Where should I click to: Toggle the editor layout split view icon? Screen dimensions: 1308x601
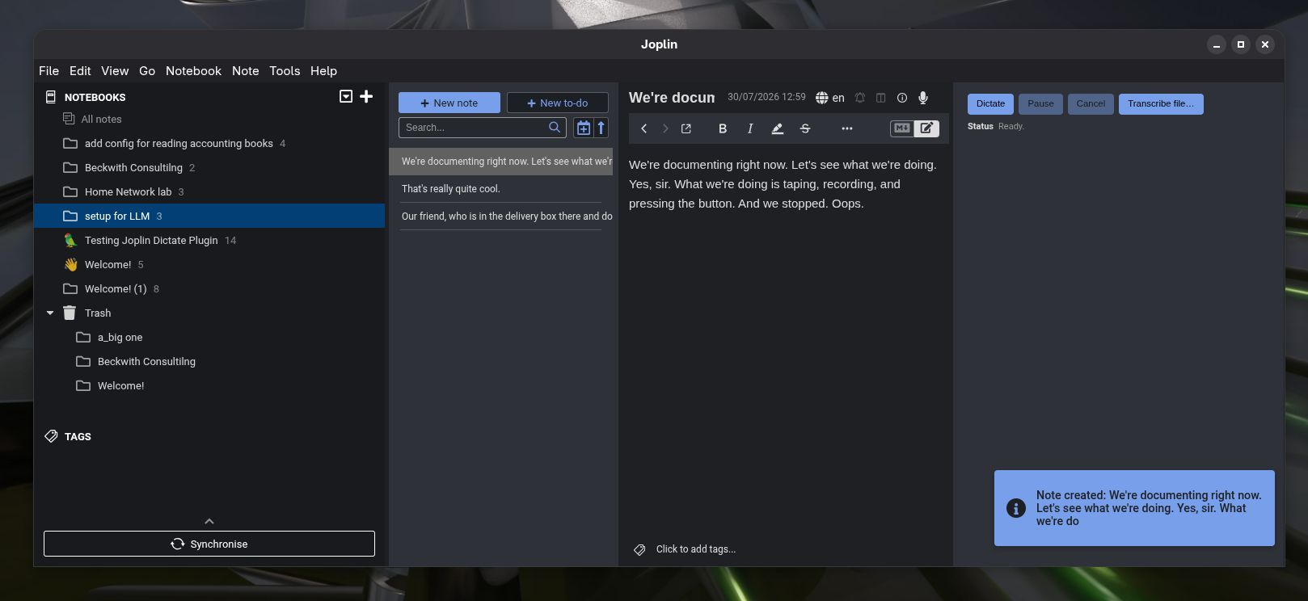click(x=881, y=98)
